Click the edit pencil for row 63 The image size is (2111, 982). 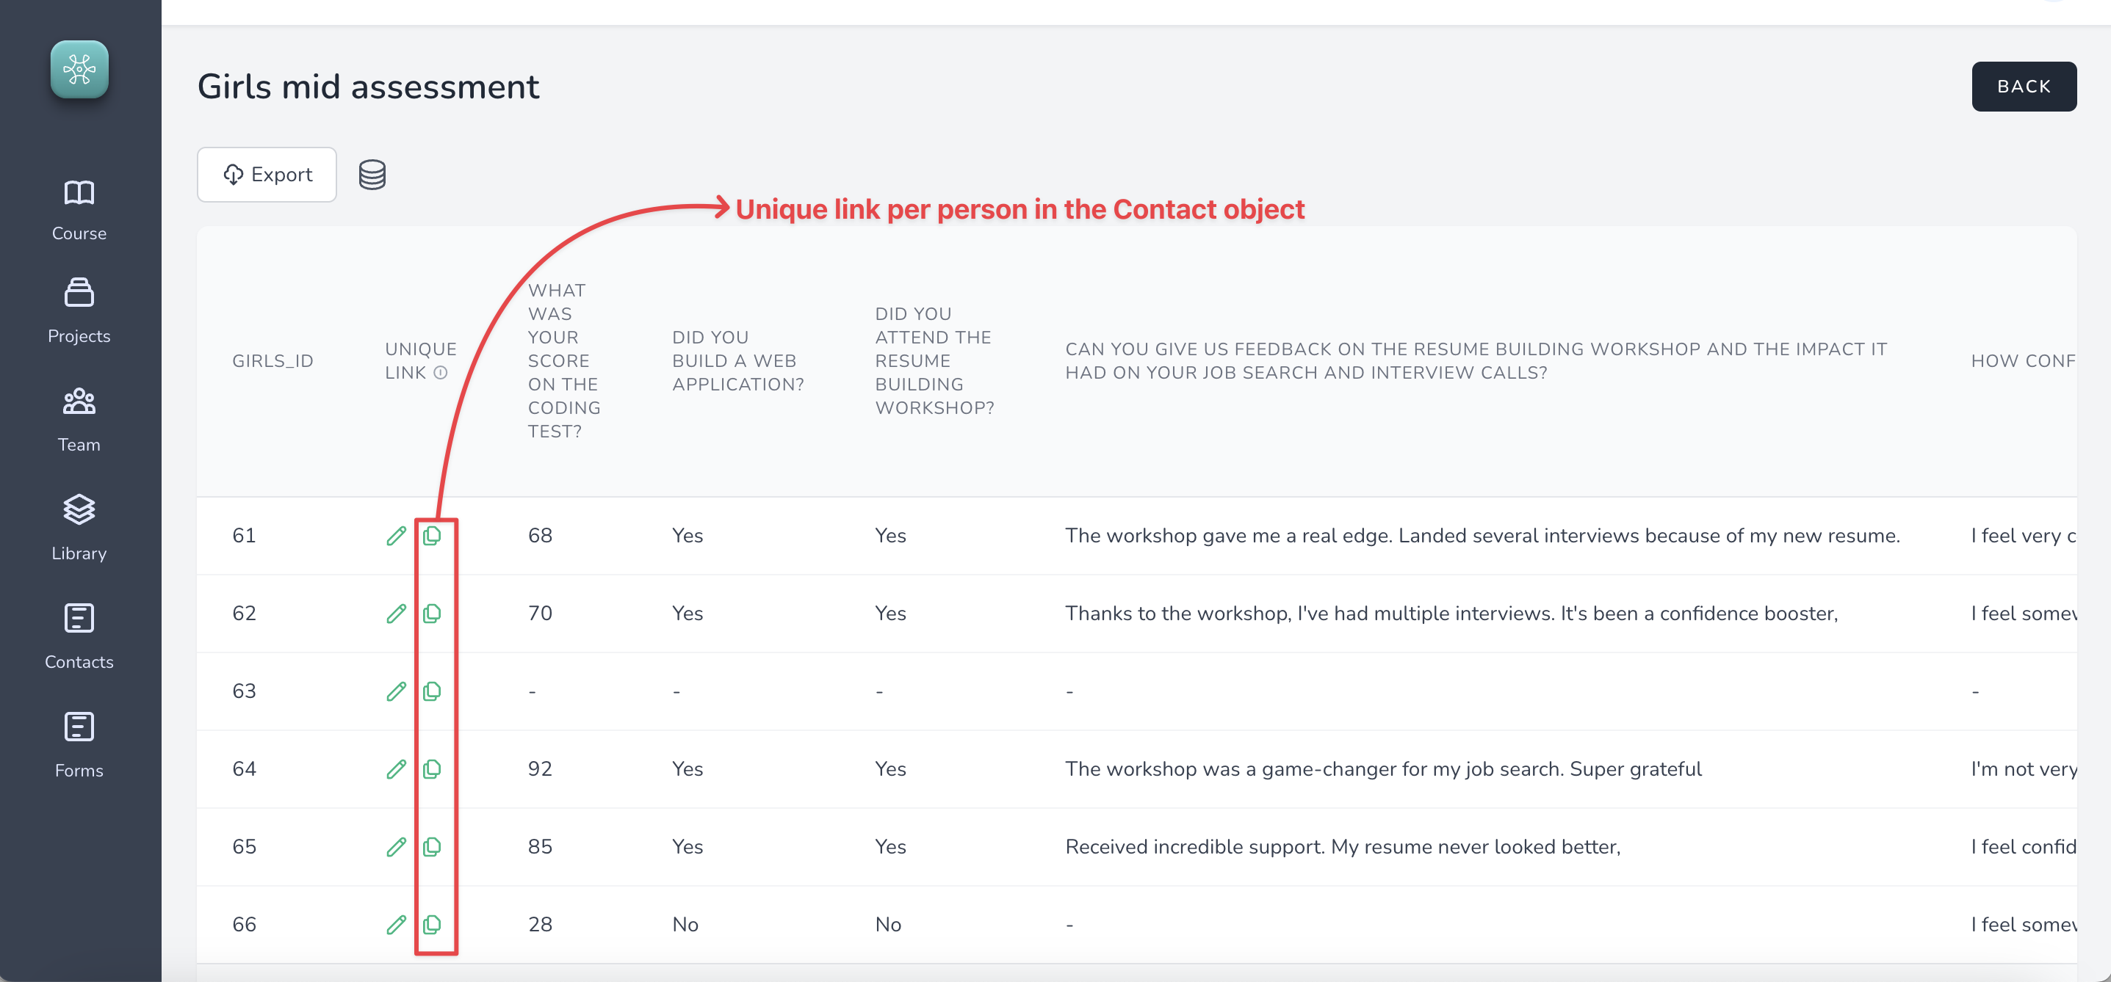pos(397,691)
